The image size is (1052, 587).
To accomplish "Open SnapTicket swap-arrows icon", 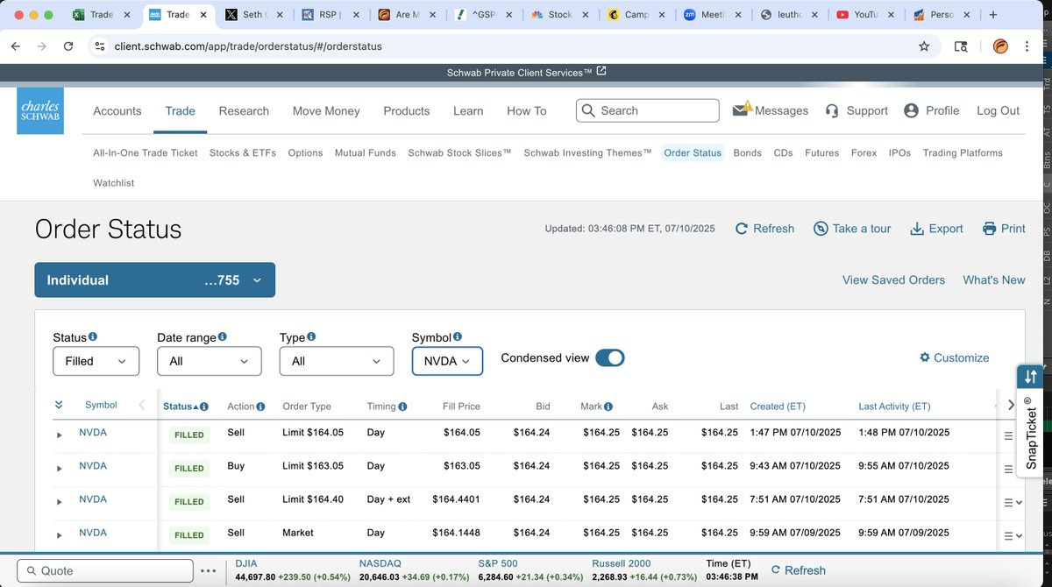I will point(1030,377).
